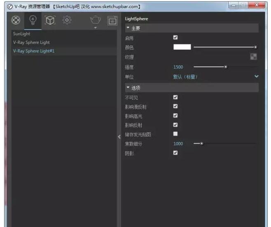Adjust the 强度 intensity slider
This screenshot has width=271, height=227.
click(225, 67)
